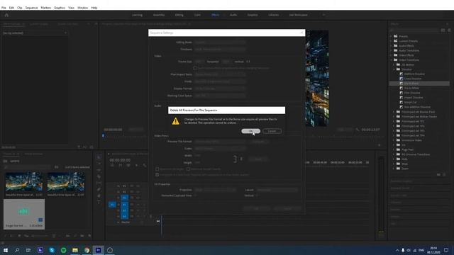The height and width of the screenshot is (255, 454).
Task: Open the Preview File Format dropdown
Action: tap(220, 142)
